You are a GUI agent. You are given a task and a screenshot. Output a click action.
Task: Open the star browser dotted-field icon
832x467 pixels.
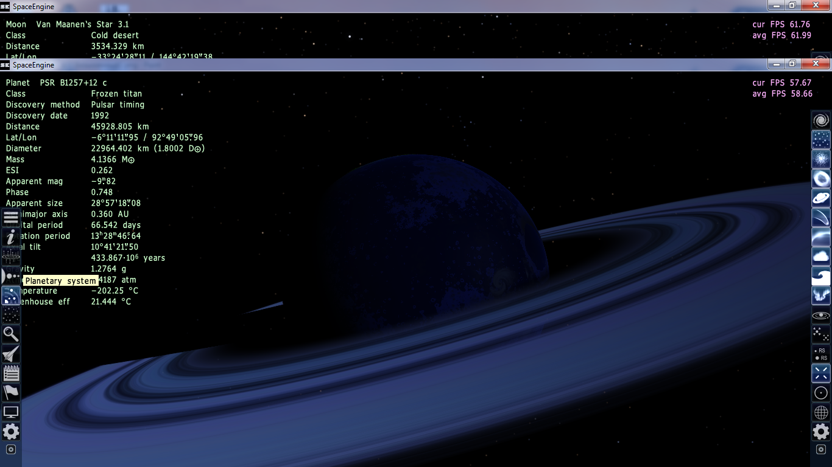click(x=11, y=314)
